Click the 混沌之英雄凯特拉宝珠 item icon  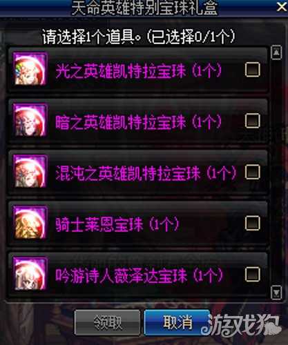pyautogui.click(x=30, y=171)
